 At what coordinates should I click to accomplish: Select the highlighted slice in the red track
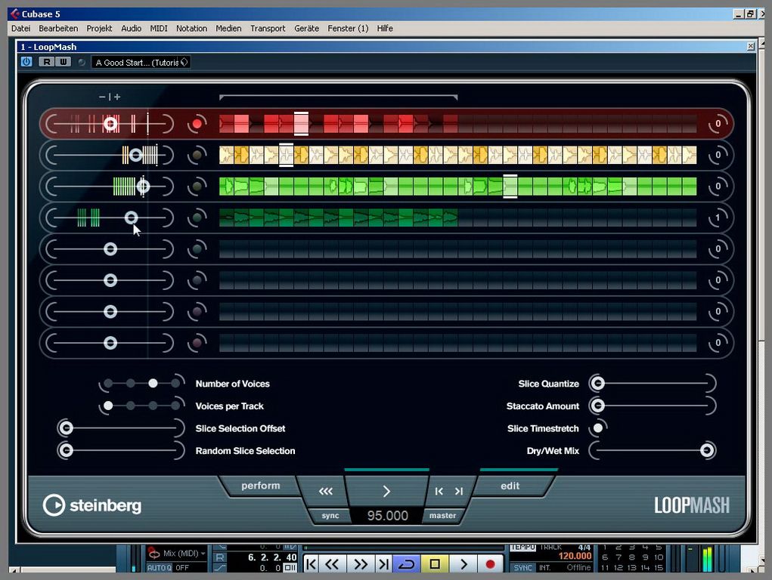click(302, 124)
